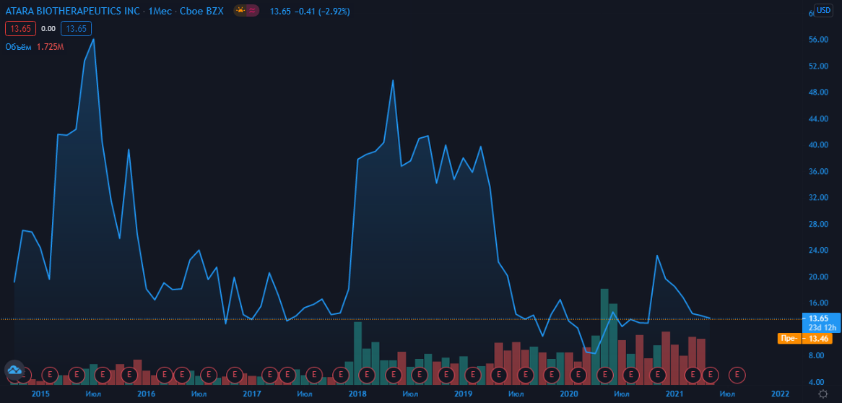The height and width of the screenshot is (403, 842).
Task: Click the 2018 time axis label
Action: tap(357, 394)
